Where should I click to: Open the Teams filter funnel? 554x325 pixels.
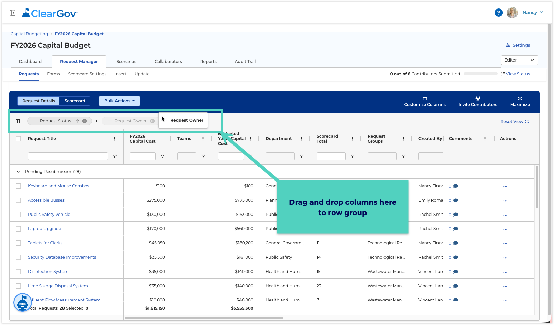point(203,156)
